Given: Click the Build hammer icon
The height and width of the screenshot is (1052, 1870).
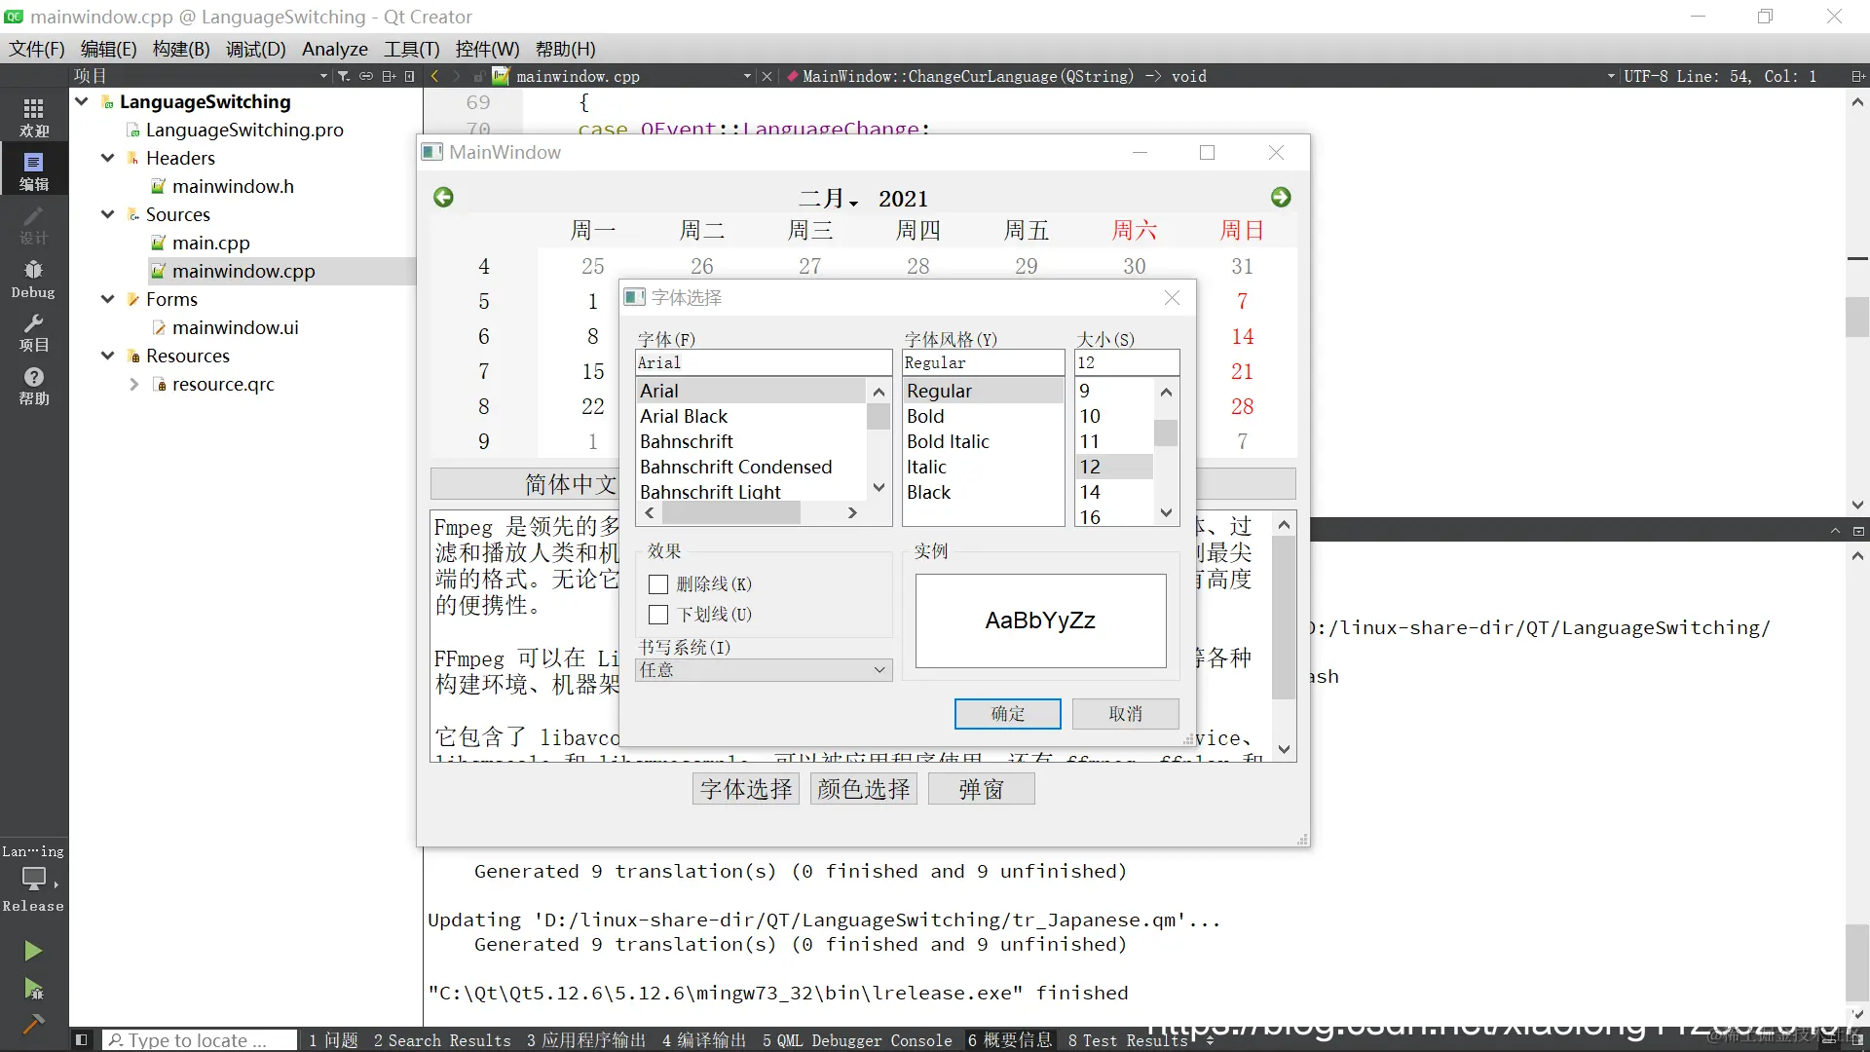Looking at the screenshot, I should (33, 1023).
